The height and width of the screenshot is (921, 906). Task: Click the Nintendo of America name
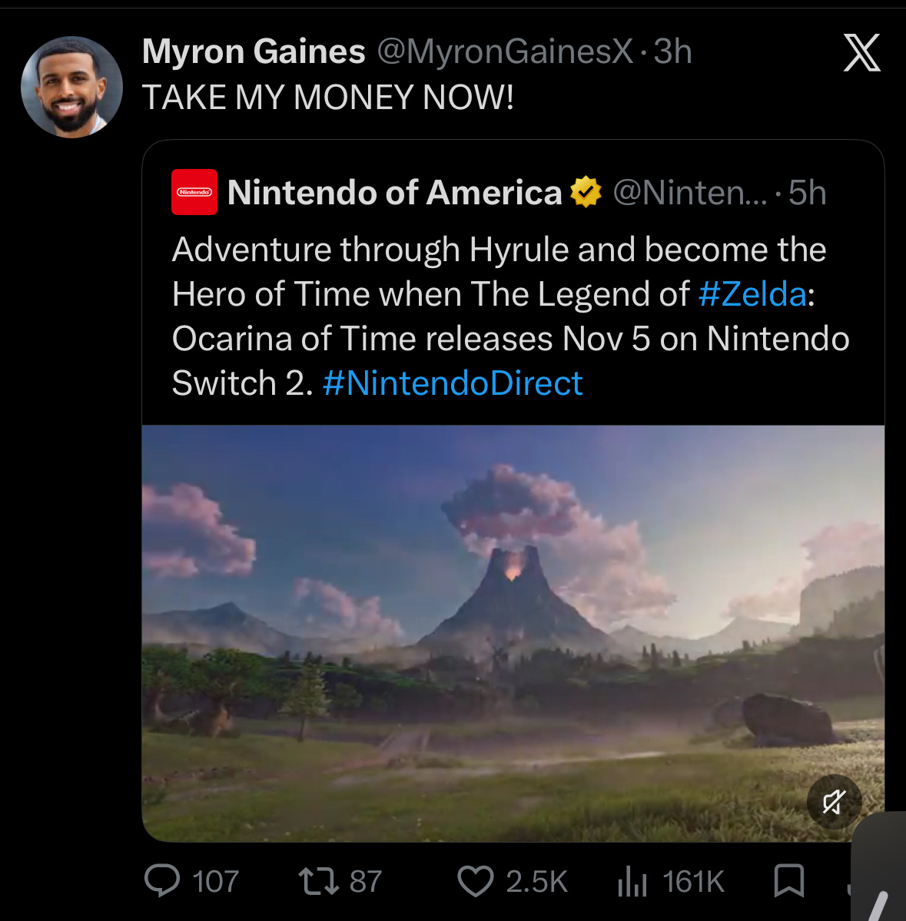[x=395, y=193]
